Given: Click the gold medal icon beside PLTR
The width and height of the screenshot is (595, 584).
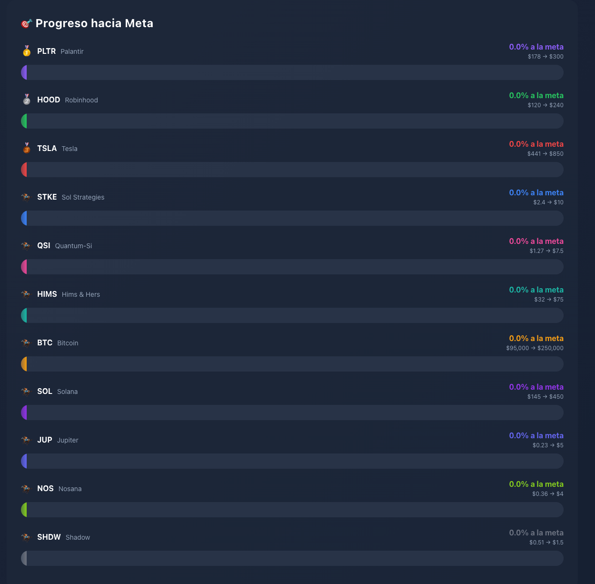Looking at the screenshot, I should point(27,51).
